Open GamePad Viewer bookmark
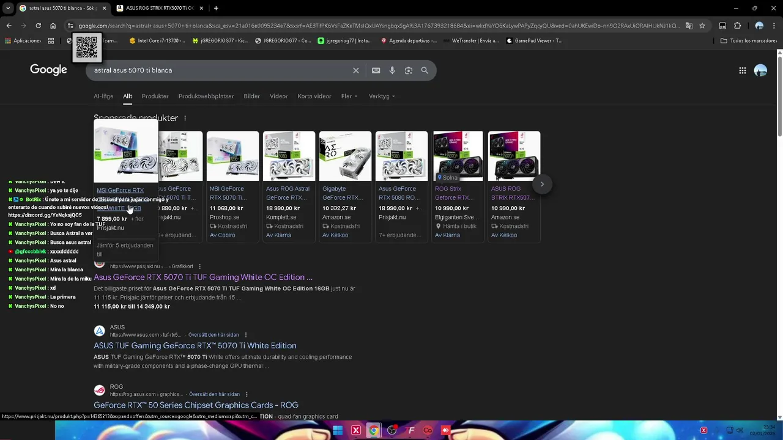The image size is (783, 440). point(534,41)
